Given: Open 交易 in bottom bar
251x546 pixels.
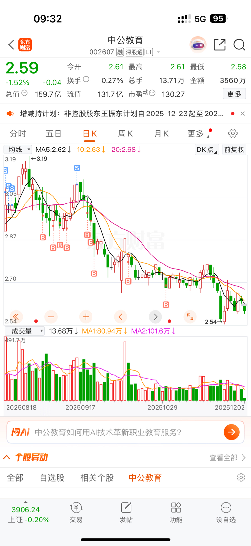Looking at the screenshot, I should (x=76, y=513).
